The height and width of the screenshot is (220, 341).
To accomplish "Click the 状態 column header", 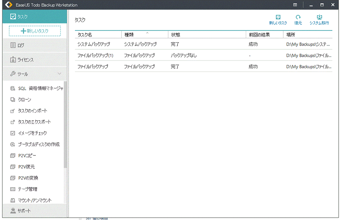I will click(x=207, y=35).
